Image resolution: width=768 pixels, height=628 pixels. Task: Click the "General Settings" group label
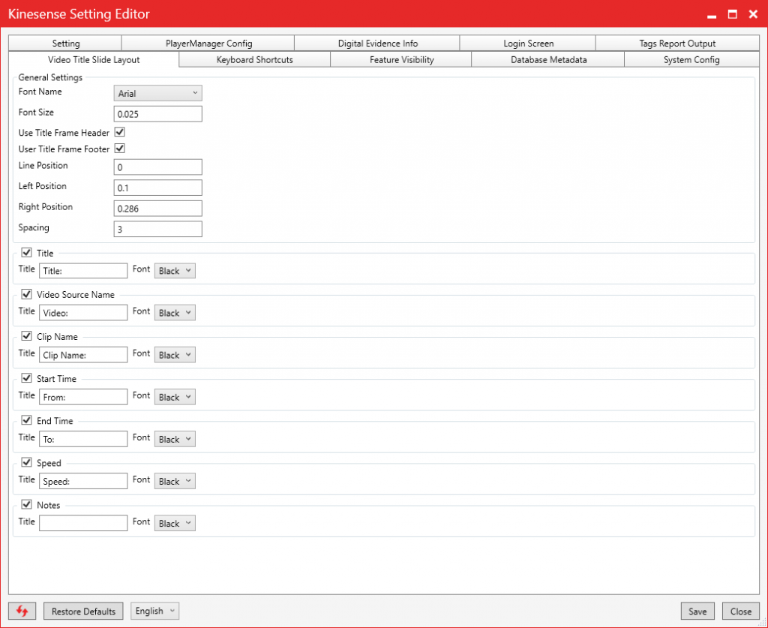click(50, 77)
